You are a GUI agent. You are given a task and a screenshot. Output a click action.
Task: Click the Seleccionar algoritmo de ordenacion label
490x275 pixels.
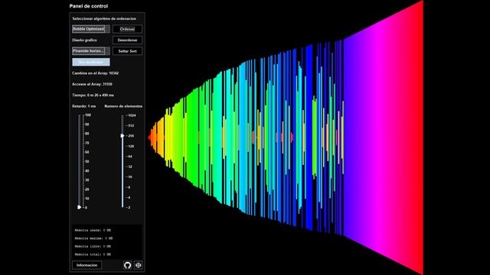104,18
